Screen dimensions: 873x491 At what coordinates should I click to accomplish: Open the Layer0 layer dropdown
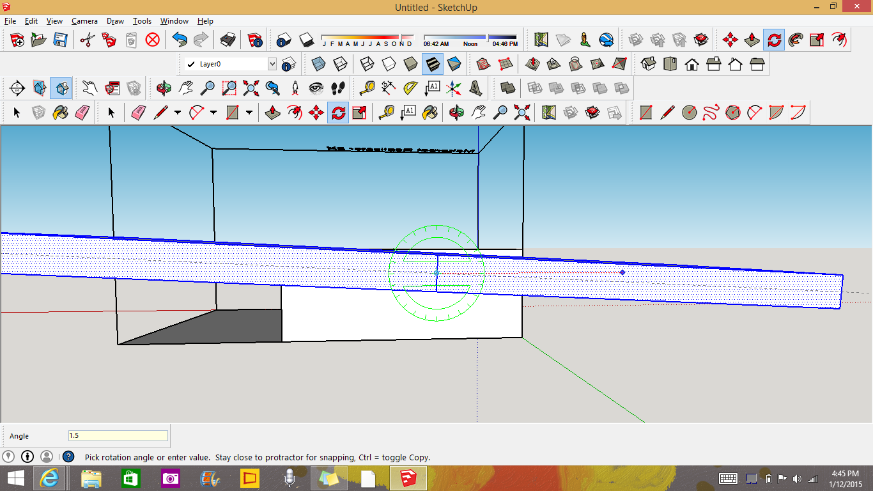(272, 64)
